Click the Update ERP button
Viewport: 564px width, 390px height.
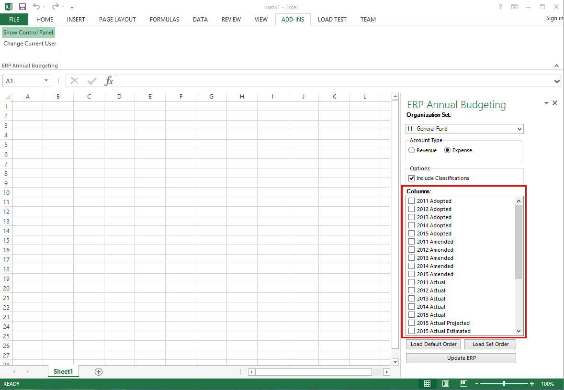461,358
